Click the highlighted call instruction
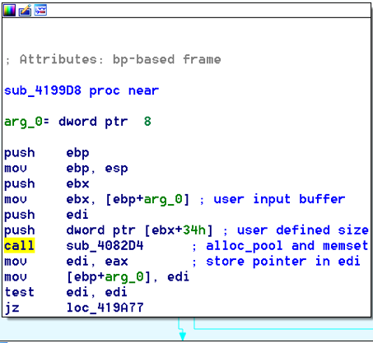Image resolution: width=373 pixels, height=343 pixels. click(19, 245)
